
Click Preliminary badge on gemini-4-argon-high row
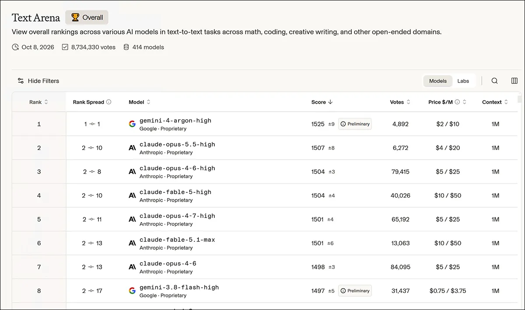(x=355, y=124)
